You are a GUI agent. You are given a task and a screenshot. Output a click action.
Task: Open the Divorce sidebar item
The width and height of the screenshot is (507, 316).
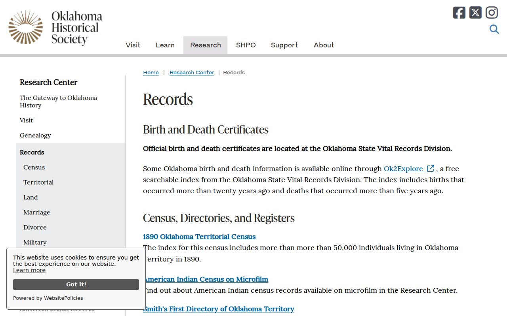pyautogui.click(x=35, y=227)
